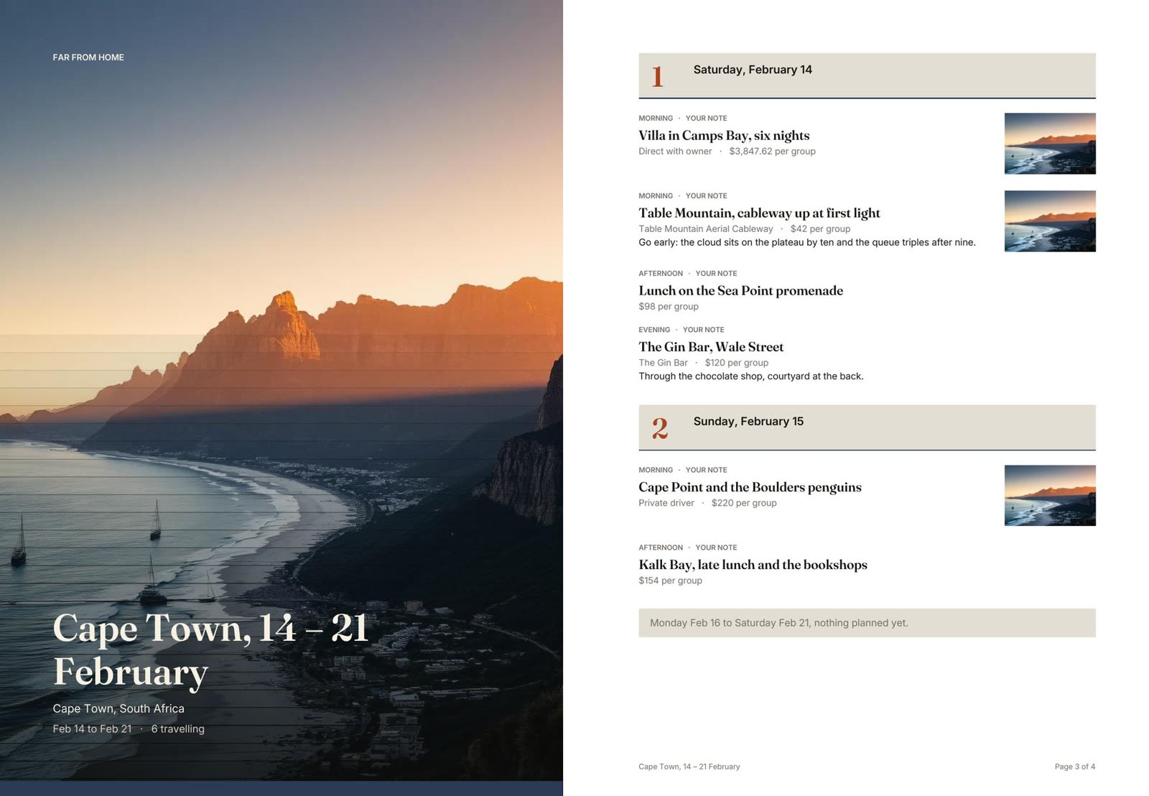
Task: Click '$120 per group' price
Action: pyautogui.click(x=737, y=363)
